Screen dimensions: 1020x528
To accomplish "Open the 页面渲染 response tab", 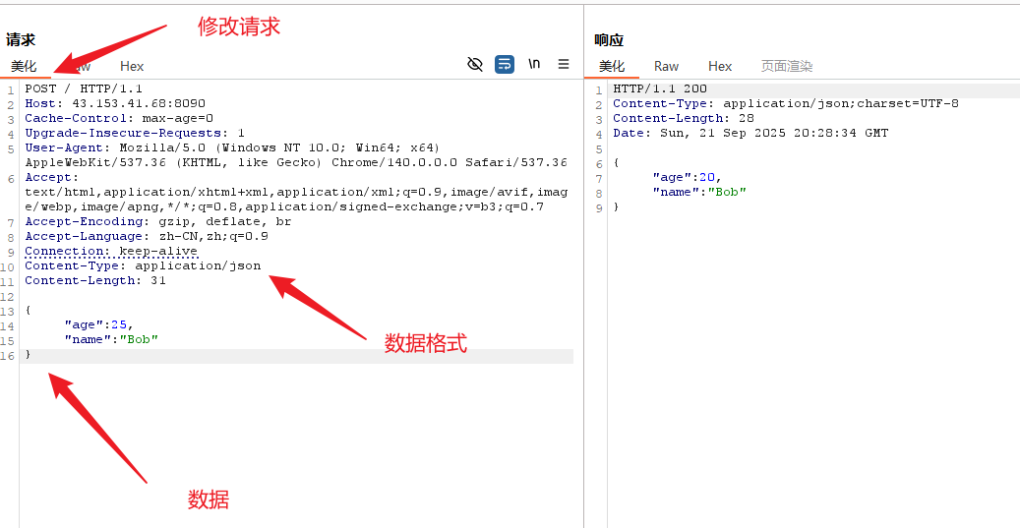I will (787, 66).
